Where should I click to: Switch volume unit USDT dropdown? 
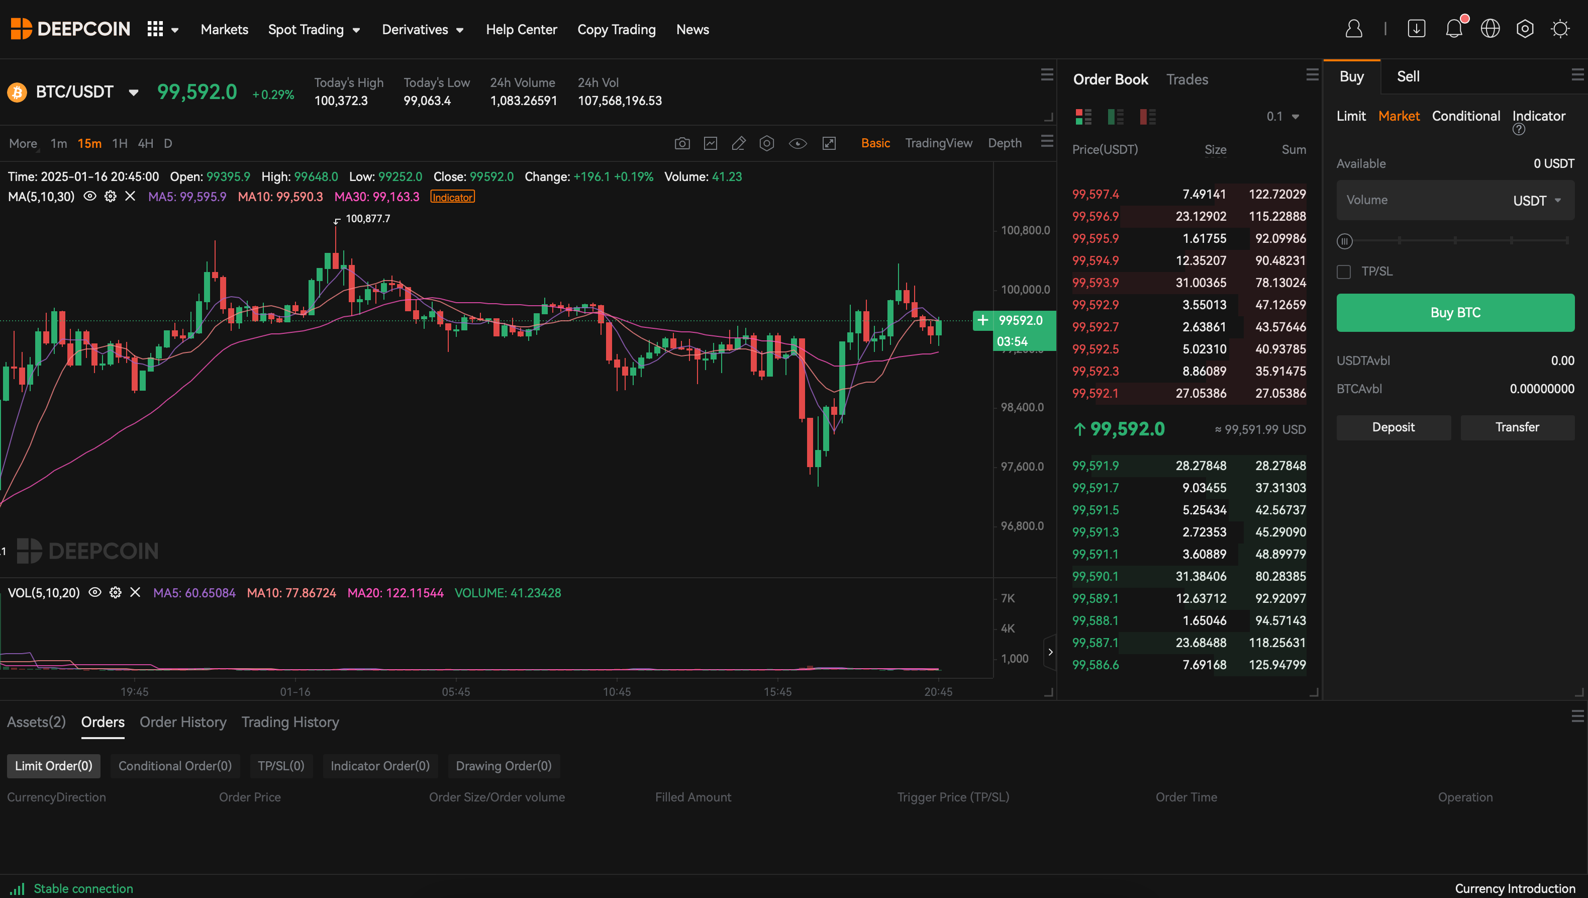(x=1537, y=201)
